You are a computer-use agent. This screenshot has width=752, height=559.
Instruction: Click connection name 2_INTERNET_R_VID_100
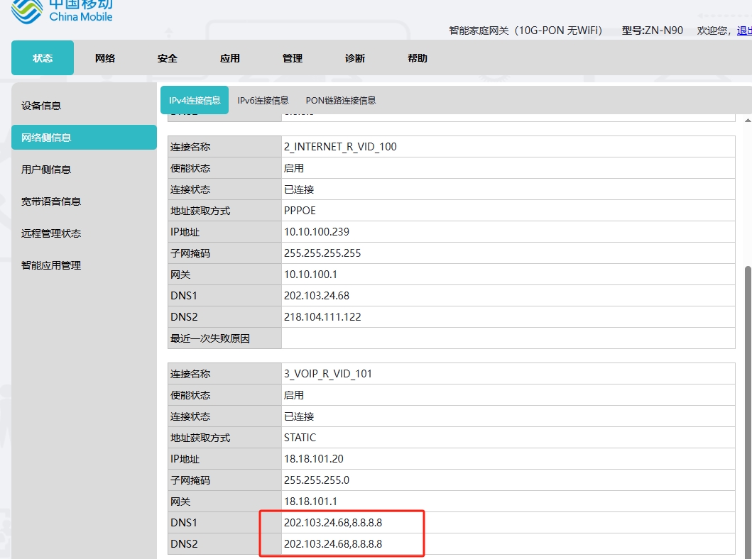tap(340, 147)
